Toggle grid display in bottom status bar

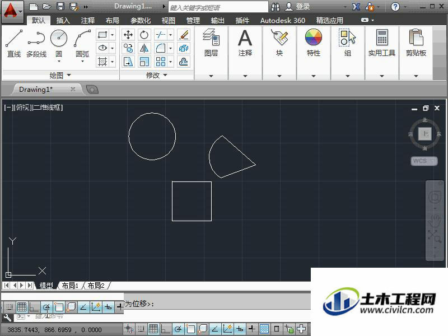[153, 329]
